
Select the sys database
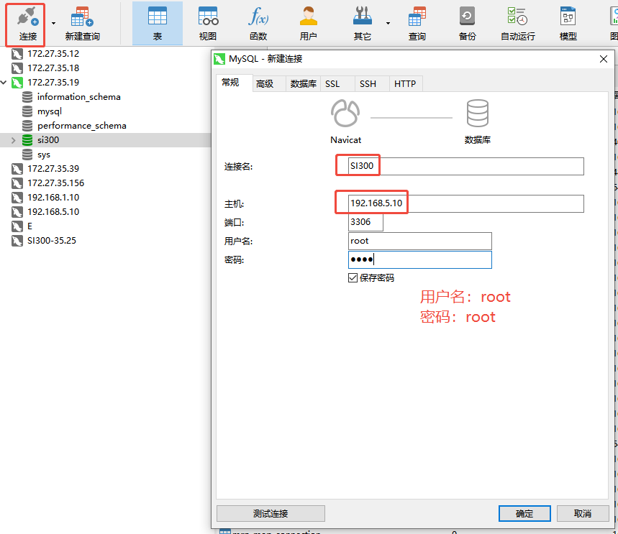44,155
